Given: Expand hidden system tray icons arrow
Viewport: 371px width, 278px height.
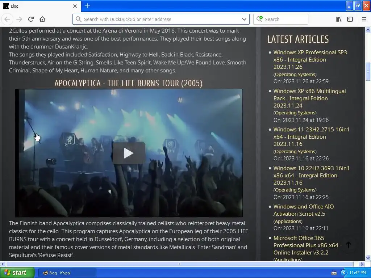Looking at the screenshot, I should click(344, 273).
